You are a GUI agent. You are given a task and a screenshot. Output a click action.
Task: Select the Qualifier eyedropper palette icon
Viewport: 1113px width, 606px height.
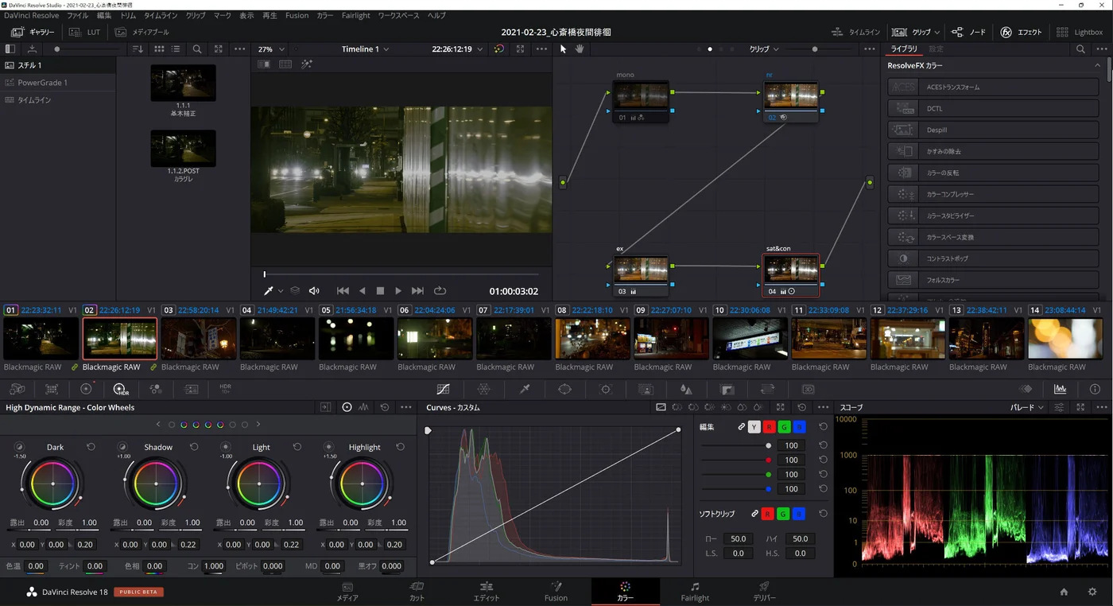525,389
